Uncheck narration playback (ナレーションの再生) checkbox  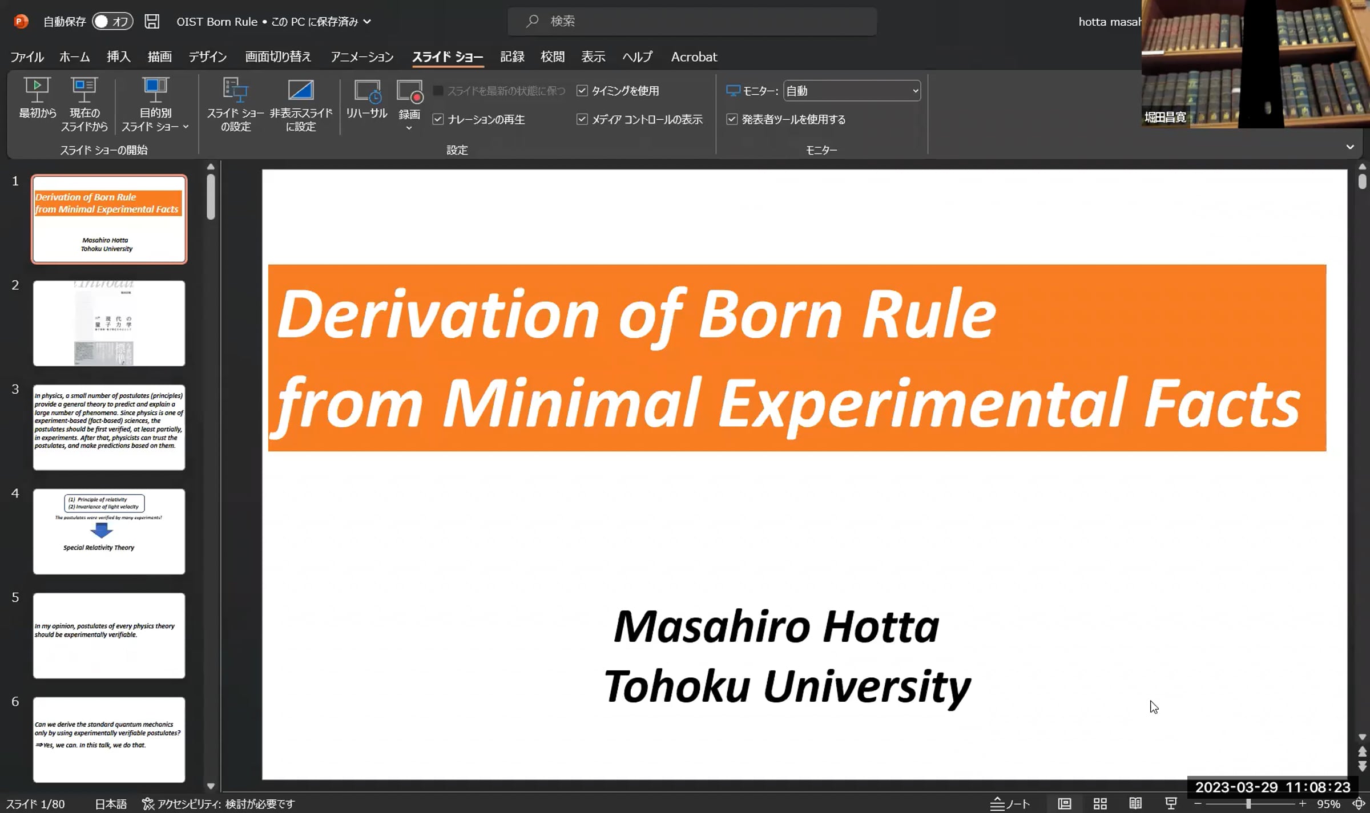(438, 119)
